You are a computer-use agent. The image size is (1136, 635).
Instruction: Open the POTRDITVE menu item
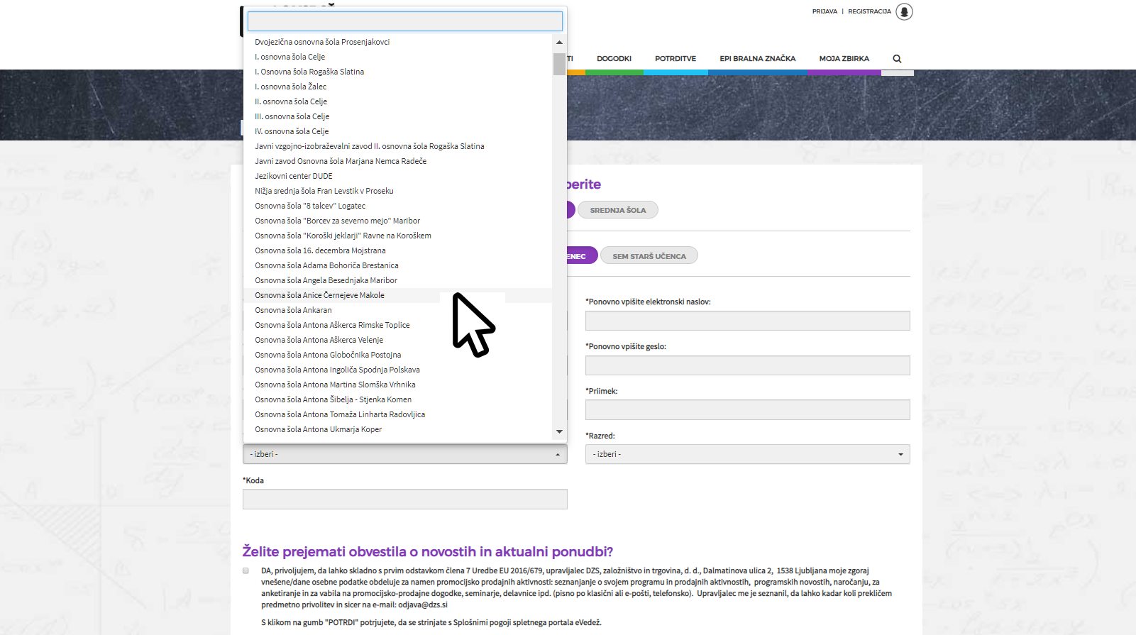(675, 59)
